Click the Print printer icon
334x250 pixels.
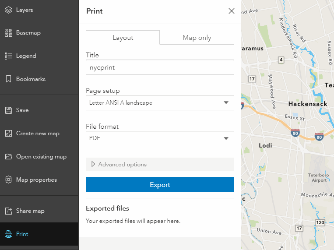(x=8, y=234)
